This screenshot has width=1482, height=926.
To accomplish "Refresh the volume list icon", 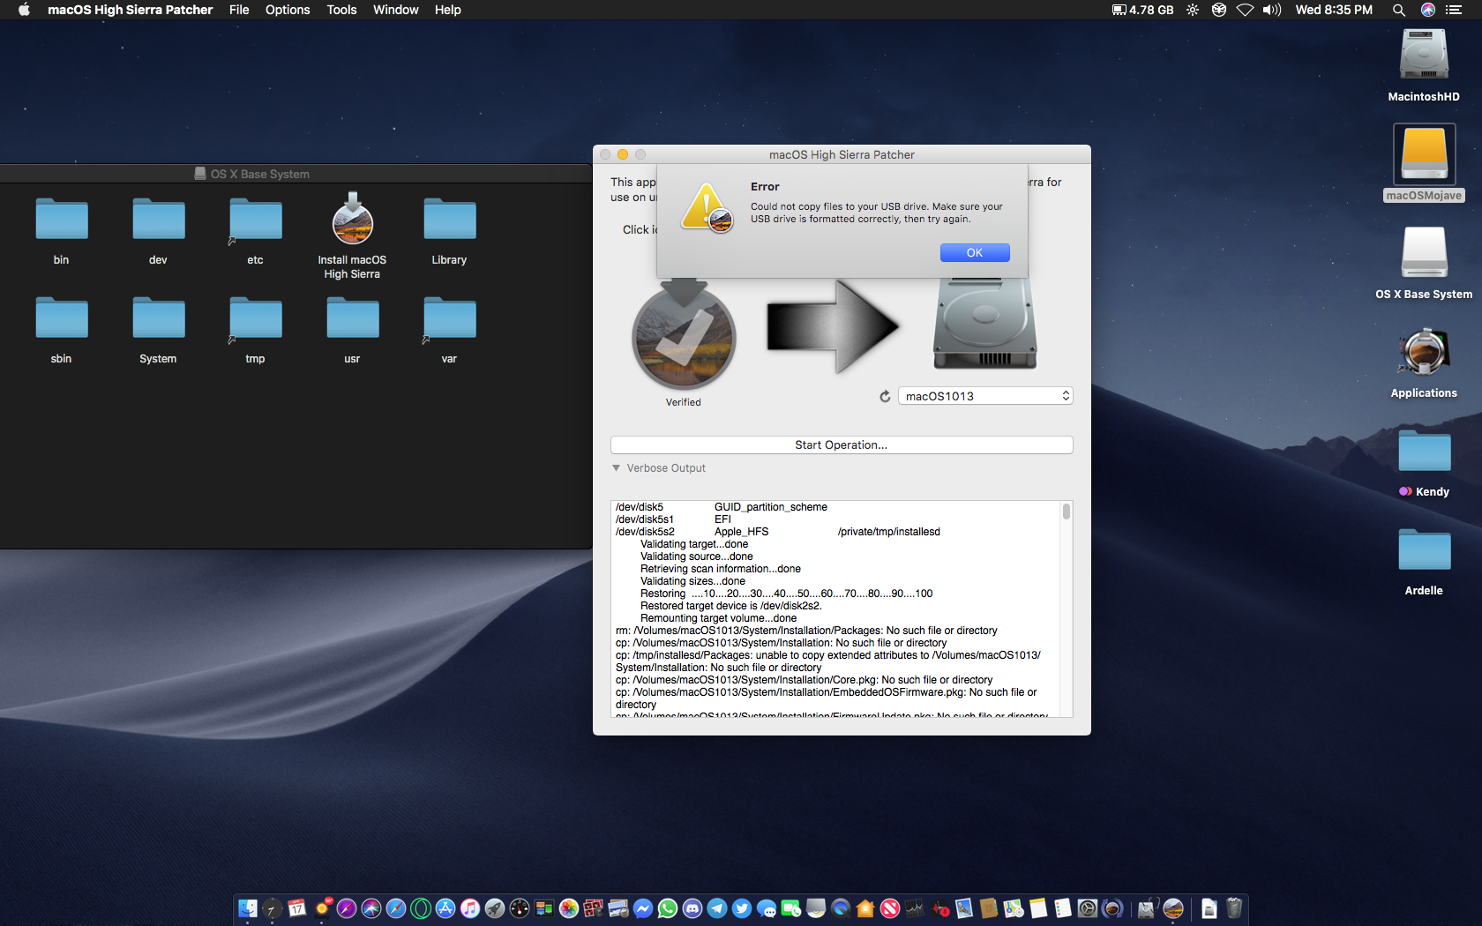I will pos(885,397).
